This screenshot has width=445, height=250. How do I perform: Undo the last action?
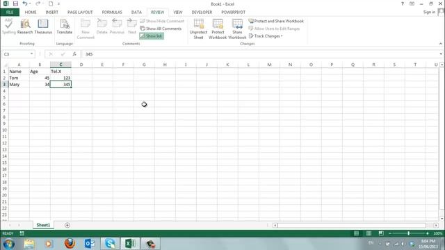25,3
